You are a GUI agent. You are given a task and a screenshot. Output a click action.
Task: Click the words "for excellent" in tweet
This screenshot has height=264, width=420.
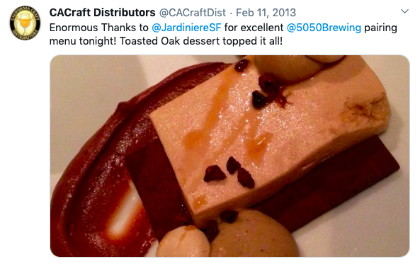[x=254, y=28]
